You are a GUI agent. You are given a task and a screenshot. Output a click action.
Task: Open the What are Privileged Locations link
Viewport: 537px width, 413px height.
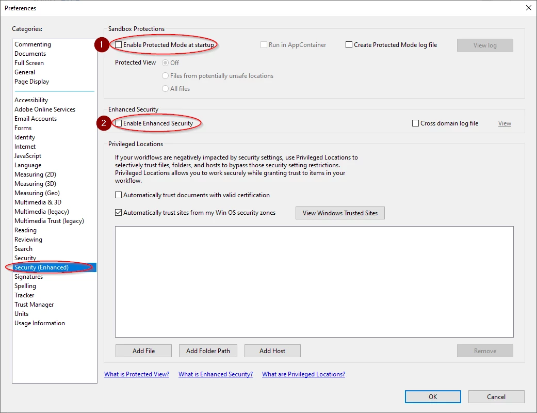(x=303, y=374)
